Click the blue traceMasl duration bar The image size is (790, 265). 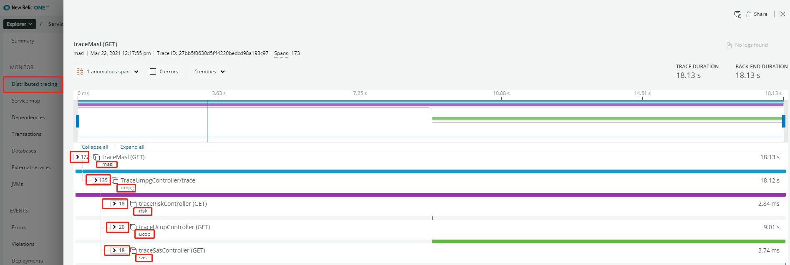pyautogui.click(x=430, y=171)
